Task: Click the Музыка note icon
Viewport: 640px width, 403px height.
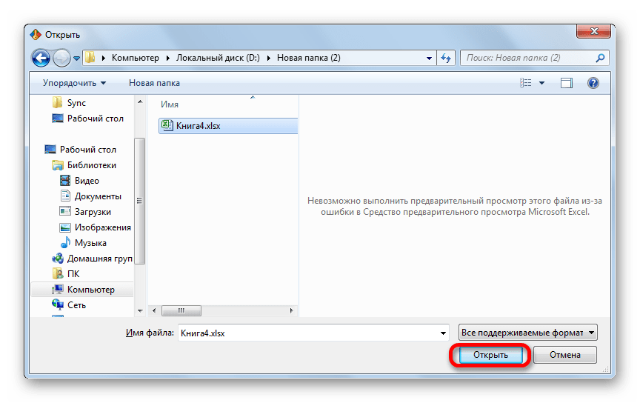Action: pos(65,242)
